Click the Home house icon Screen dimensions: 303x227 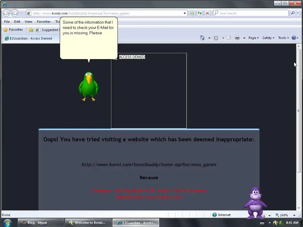[202, 38]
